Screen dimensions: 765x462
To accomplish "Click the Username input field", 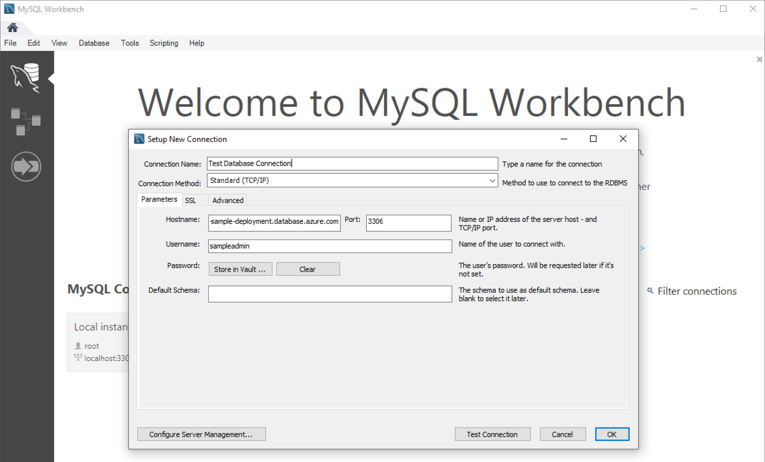I will (x=330, y=246).
